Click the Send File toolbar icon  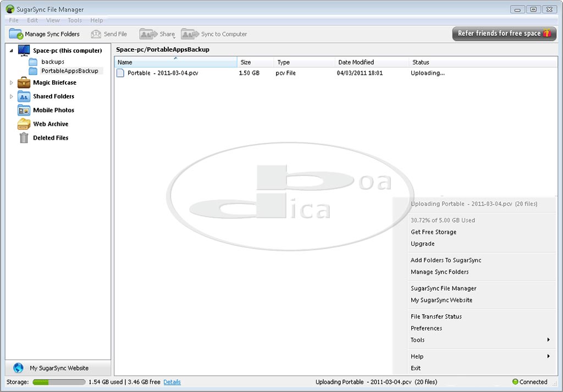pos(96,34)
